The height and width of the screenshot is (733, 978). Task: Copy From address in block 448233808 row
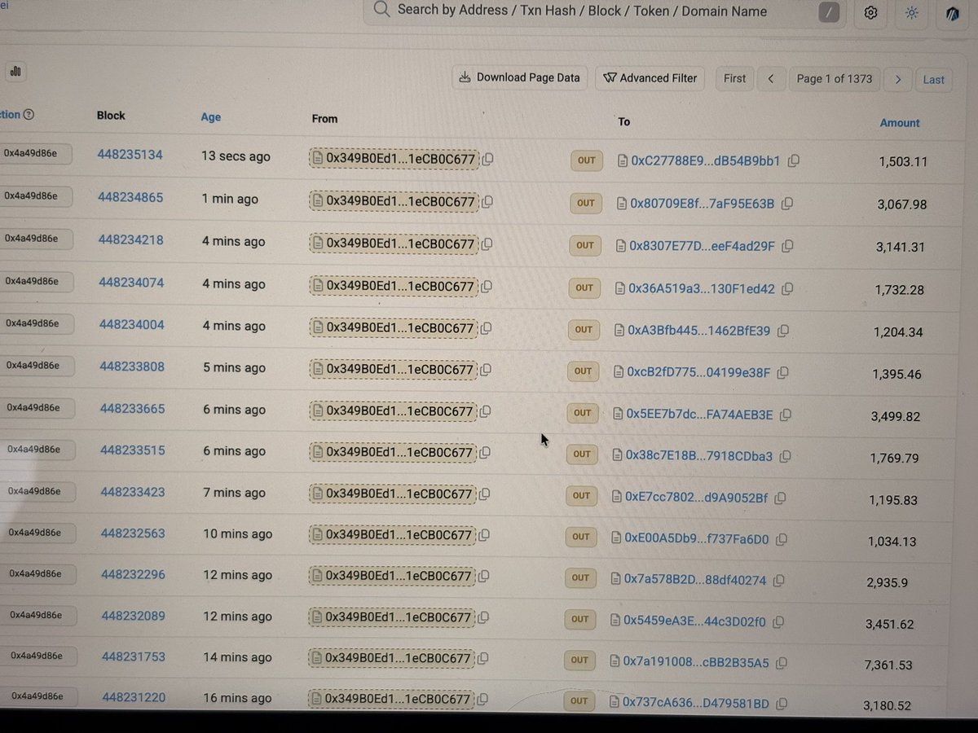tap(485, 371)
